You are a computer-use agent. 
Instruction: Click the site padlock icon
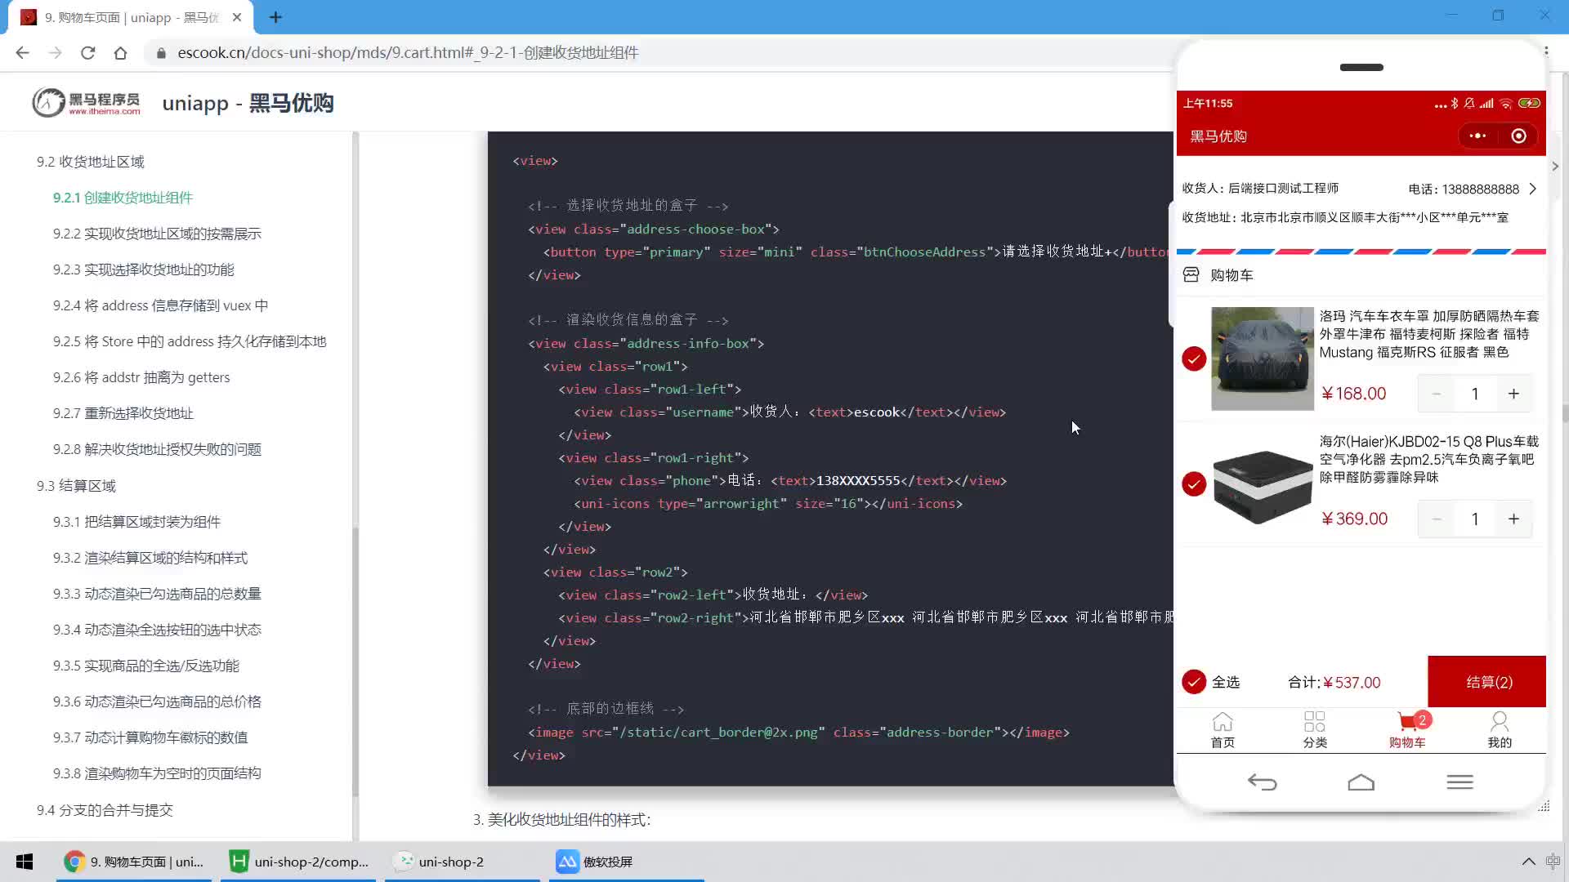[161, 52]
